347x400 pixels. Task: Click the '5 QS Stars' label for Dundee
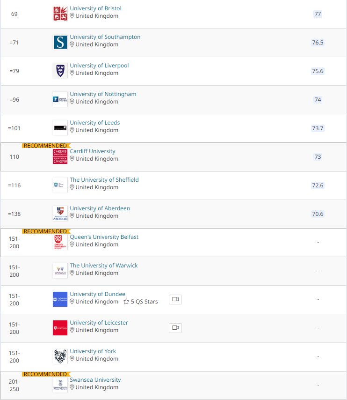pos(144,302)
